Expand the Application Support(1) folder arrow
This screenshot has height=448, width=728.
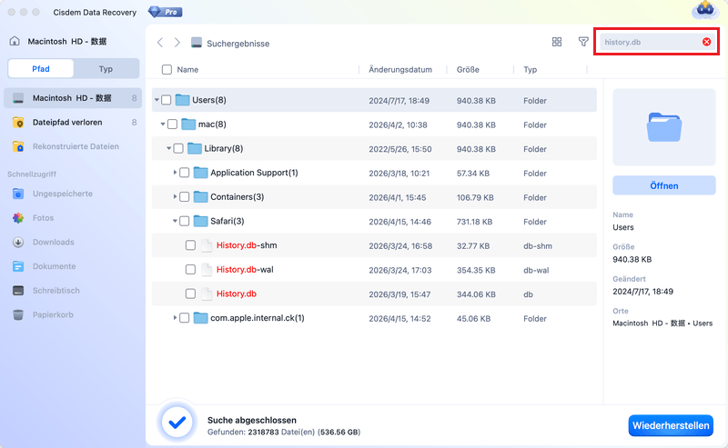pos(175,173)
